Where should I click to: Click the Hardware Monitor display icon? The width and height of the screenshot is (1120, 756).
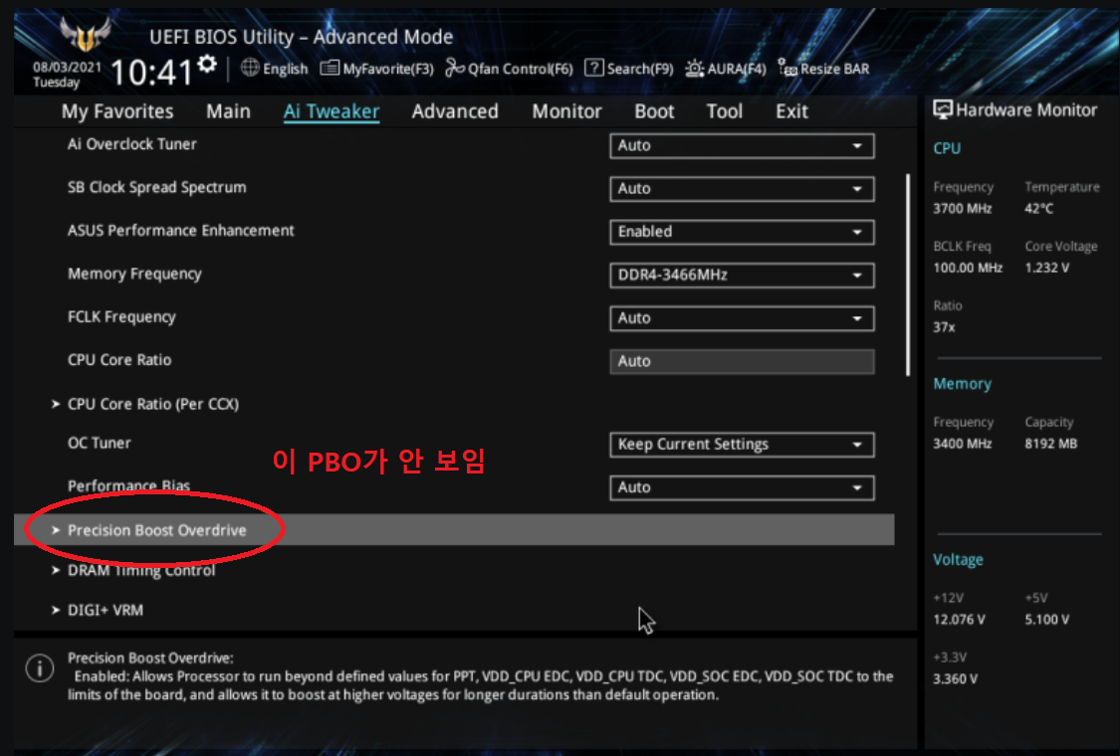(x=943, y=110)
